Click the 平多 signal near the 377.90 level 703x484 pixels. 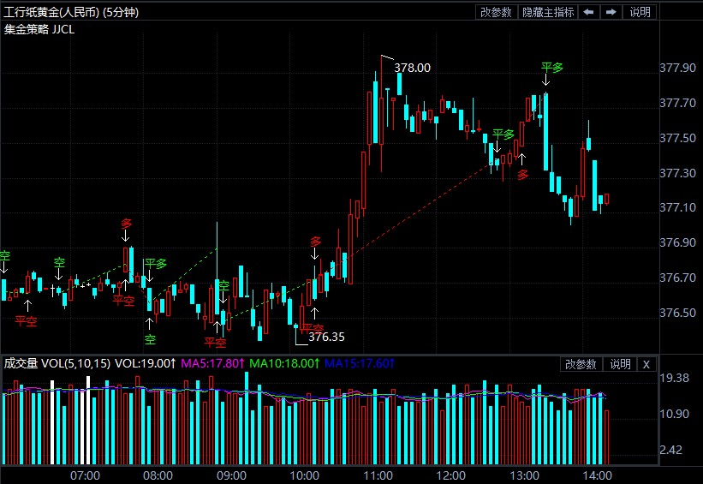click(x=552, y=68)
